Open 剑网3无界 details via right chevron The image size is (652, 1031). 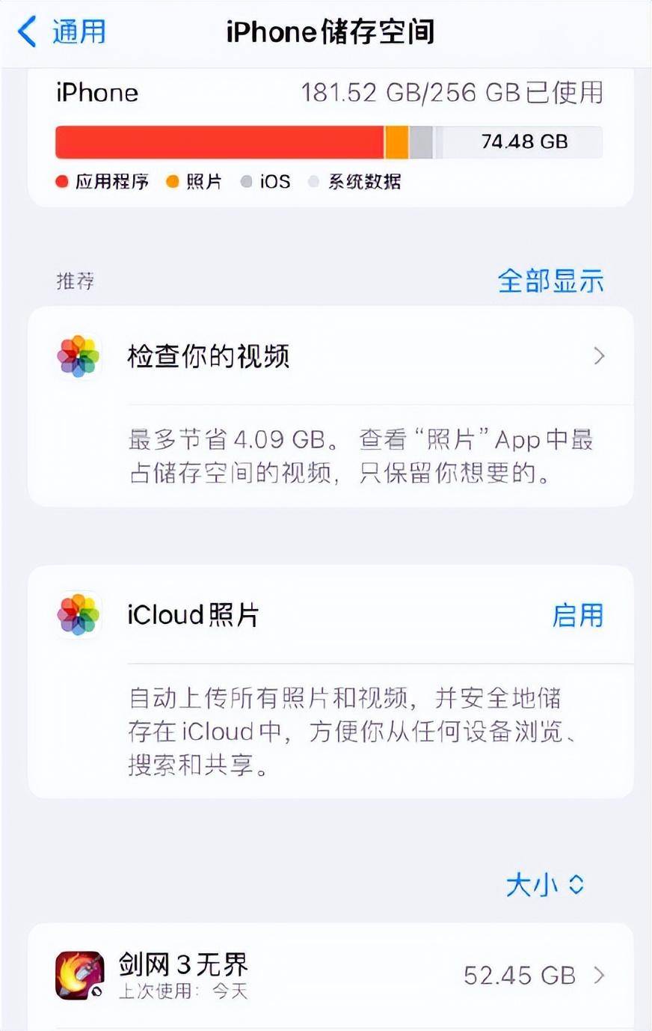pos(599,975)
